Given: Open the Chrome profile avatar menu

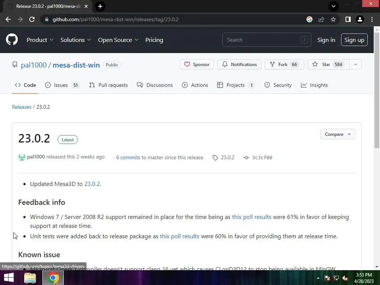Looking at the screenshot, I should click(360, 19).
